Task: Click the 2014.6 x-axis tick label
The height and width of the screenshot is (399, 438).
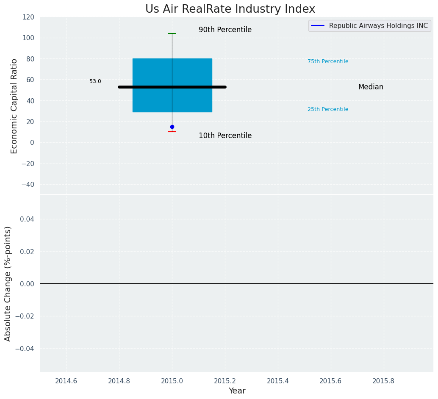Action: 66,381
